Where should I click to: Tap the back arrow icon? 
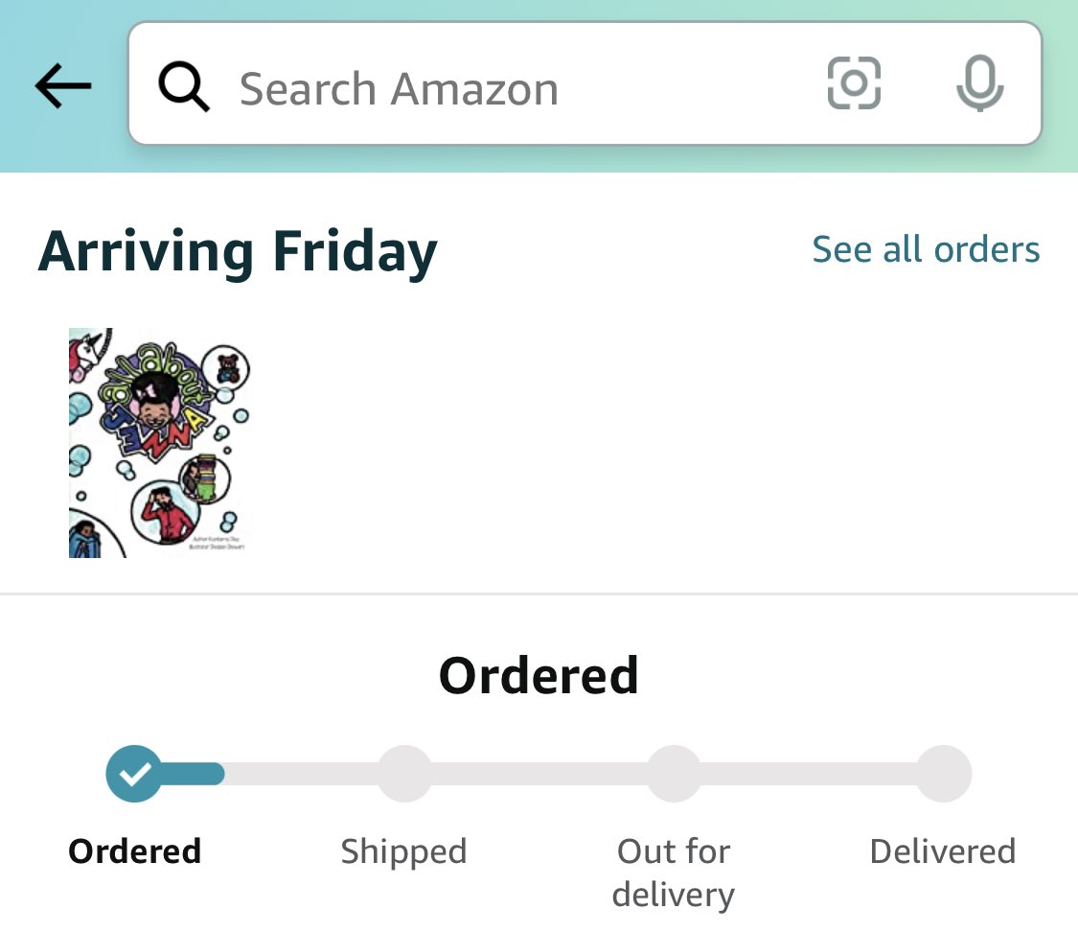click(63, 86)
